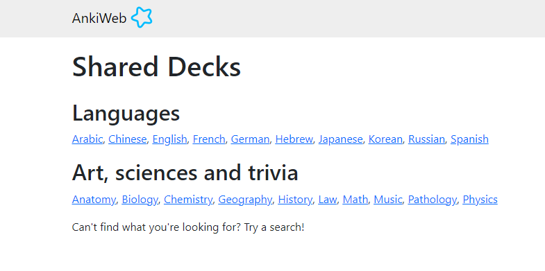Click the AnkiWeb blue star logo
Viewport: 545px width, 271px height.
142,17
